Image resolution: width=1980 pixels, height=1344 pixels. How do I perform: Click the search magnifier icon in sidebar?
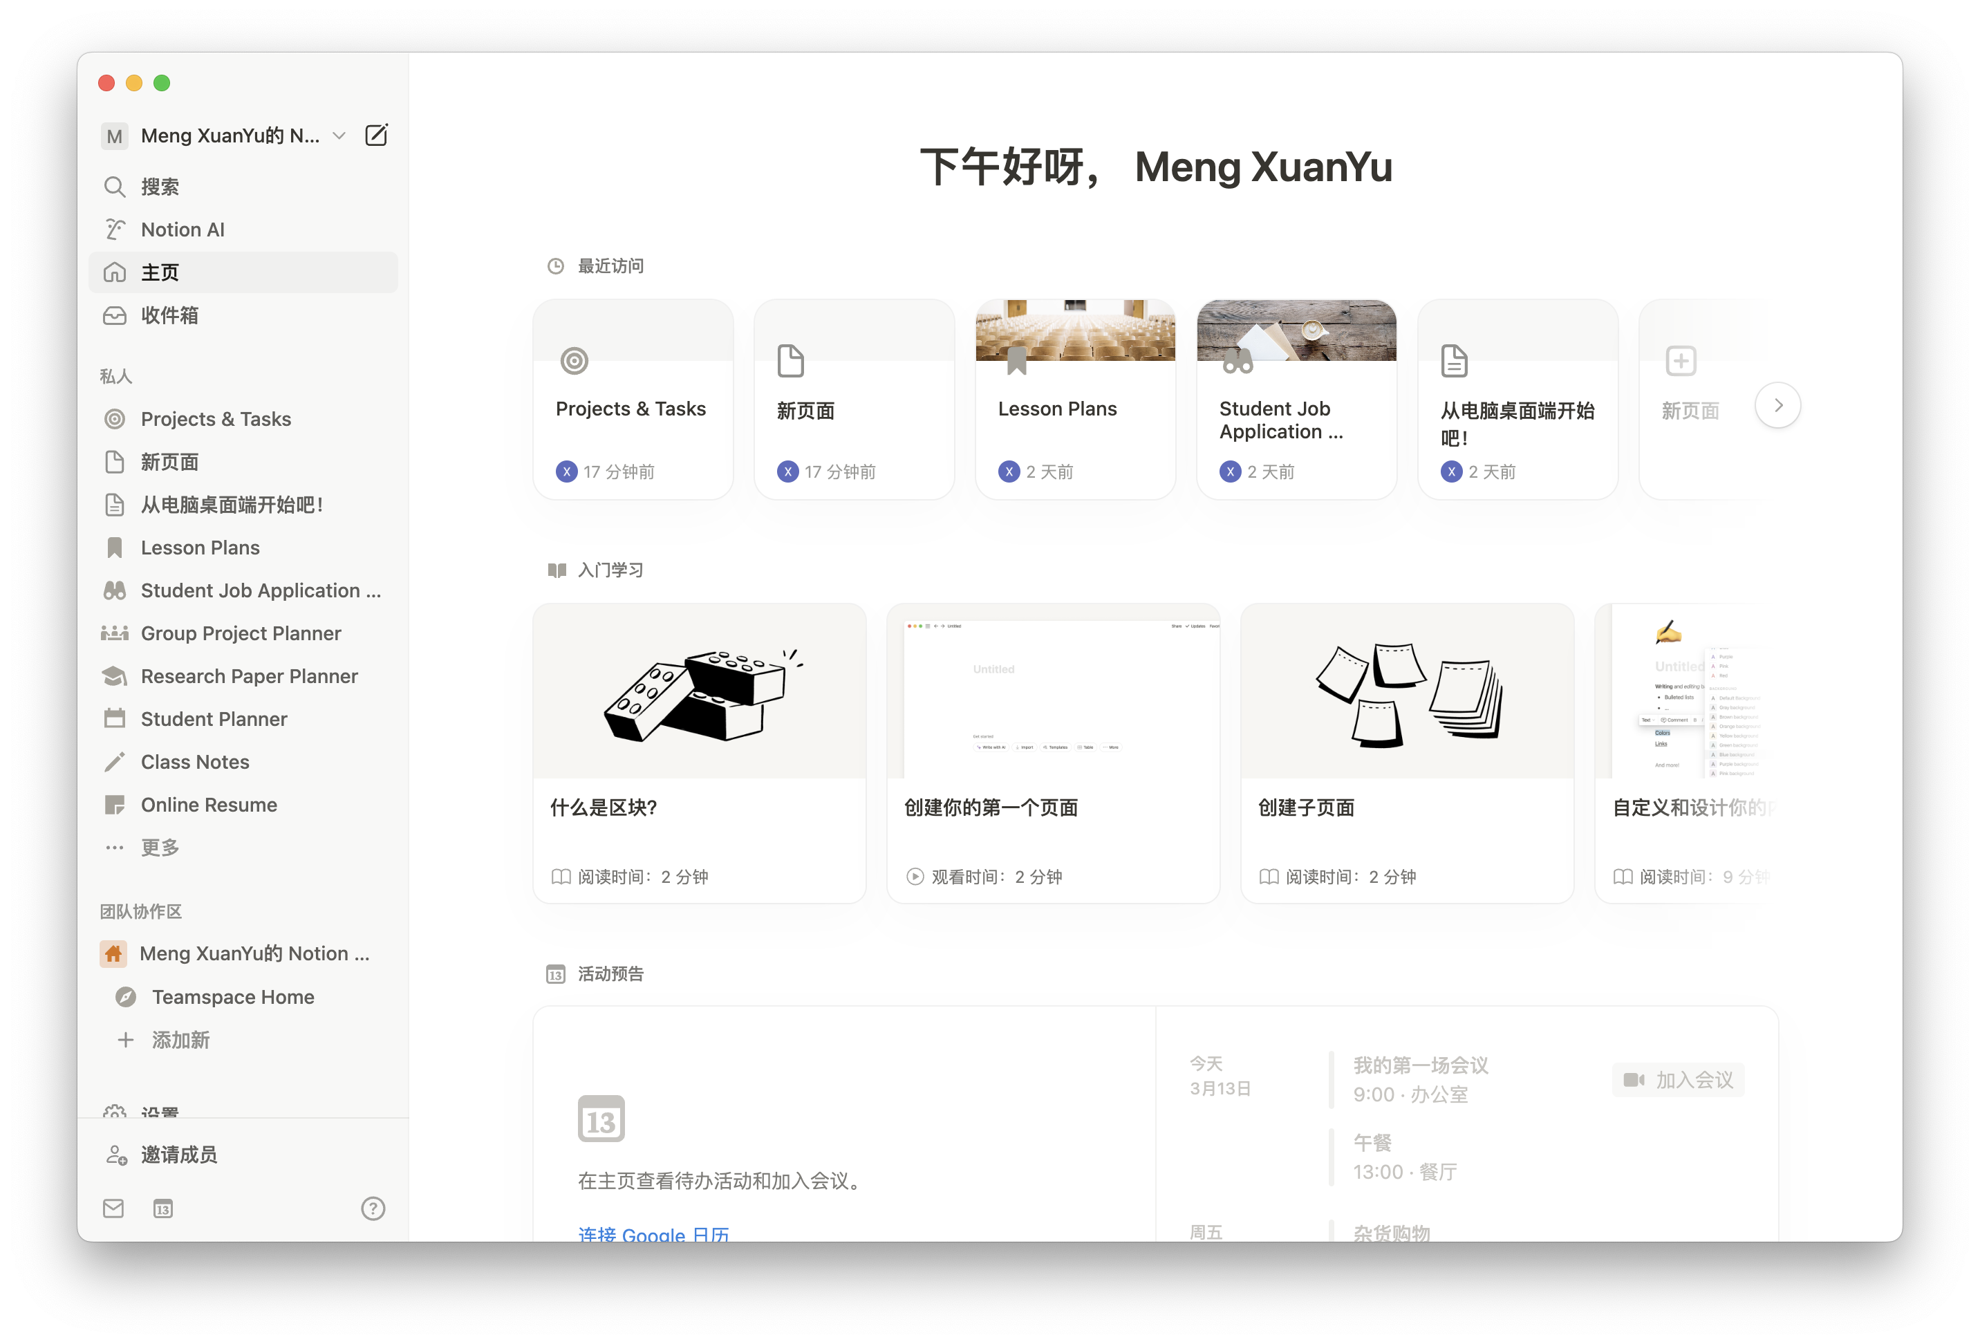pos(115,187)
